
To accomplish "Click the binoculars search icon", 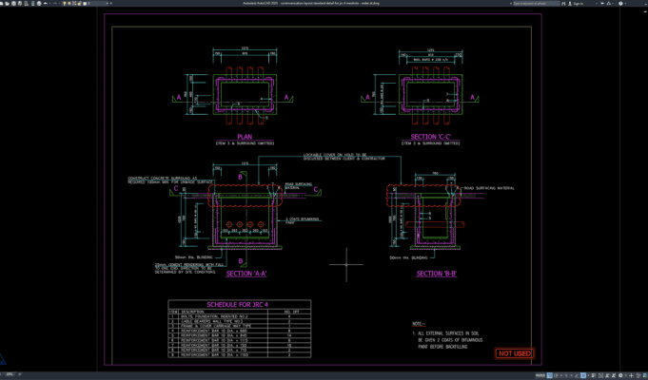I will tap(563, 3).
